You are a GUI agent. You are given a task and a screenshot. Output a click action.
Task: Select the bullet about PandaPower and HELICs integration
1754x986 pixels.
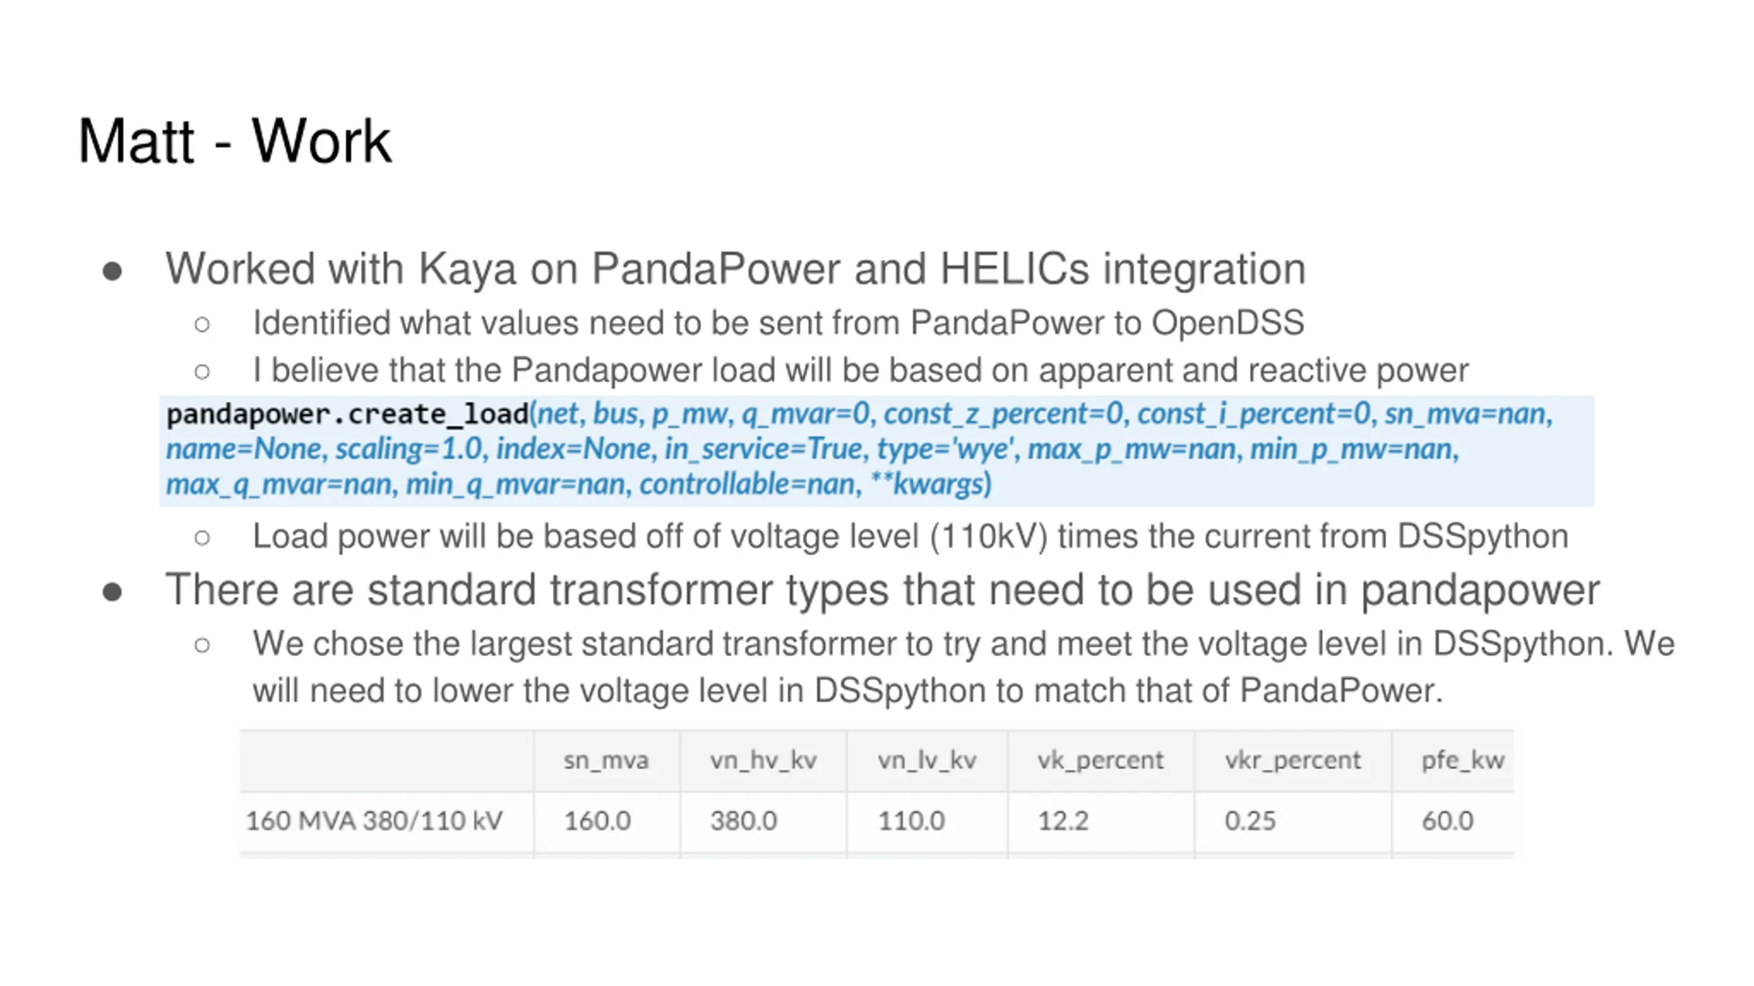click(735, 268)
